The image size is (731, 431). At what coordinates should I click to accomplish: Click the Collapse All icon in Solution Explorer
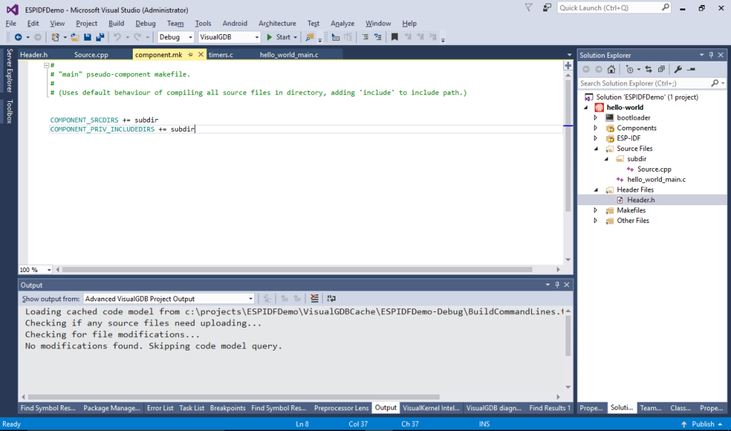point(661,69)
